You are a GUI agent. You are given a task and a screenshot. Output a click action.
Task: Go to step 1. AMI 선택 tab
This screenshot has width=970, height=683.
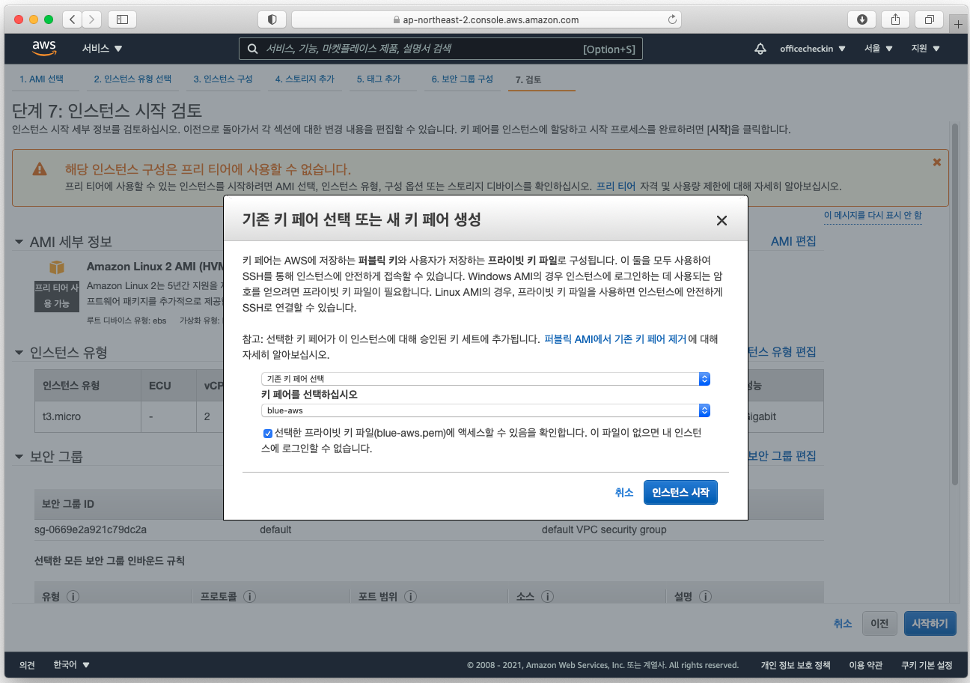coord(42,79)
